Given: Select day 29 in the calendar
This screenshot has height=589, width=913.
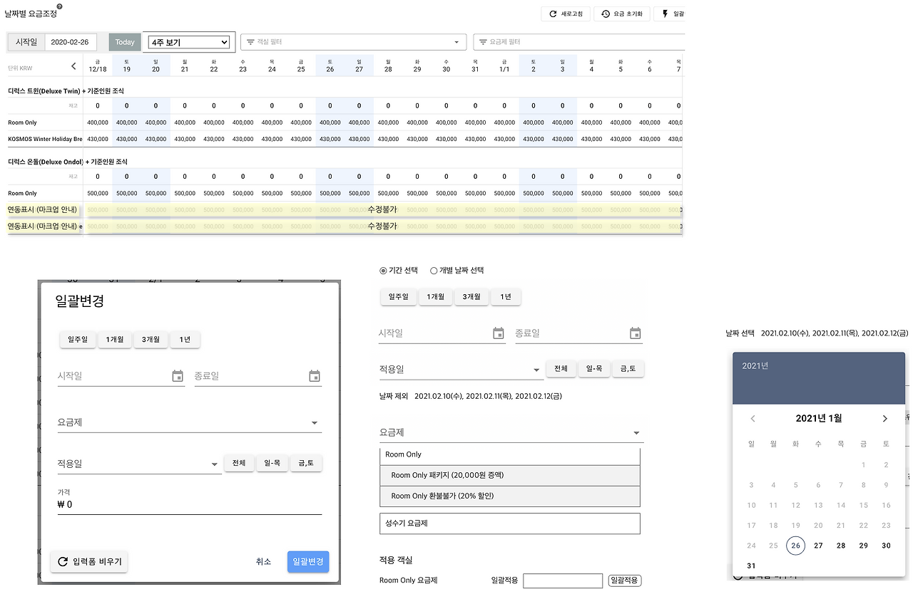Looking at the screenshot, I should [x=864, y=546].
